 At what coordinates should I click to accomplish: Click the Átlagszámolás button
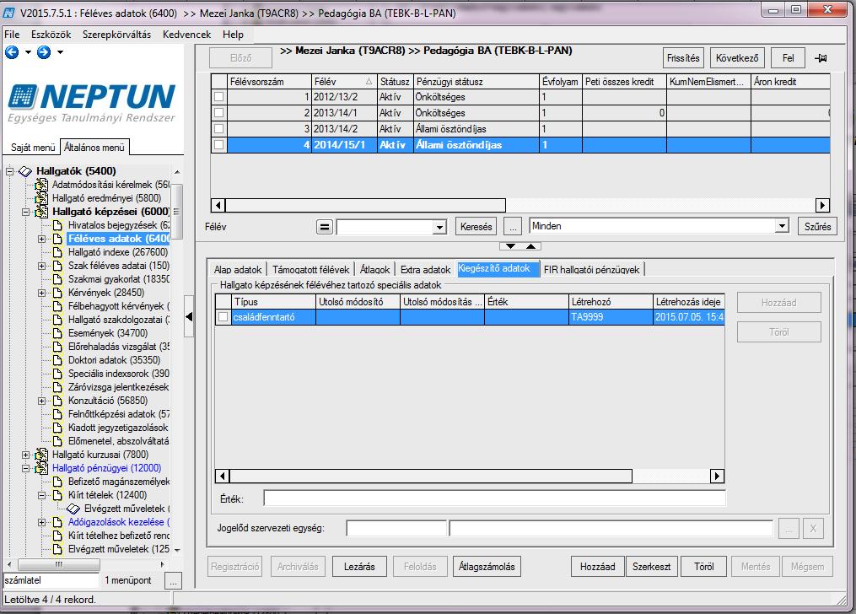point(487,567)
